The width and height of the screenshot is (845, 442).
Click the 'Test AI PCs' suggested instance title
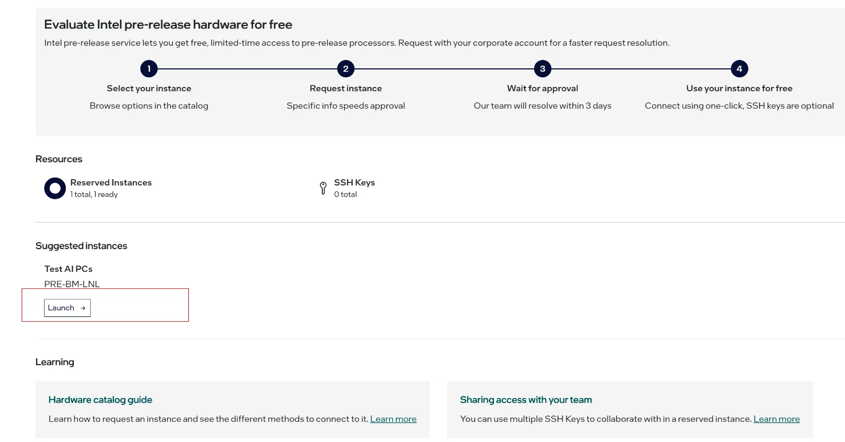(68, 269)
